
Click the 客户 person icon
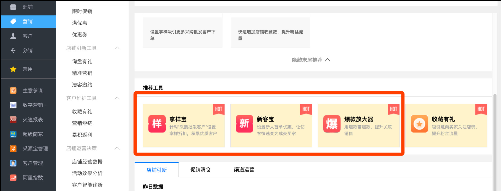[13, 36]
